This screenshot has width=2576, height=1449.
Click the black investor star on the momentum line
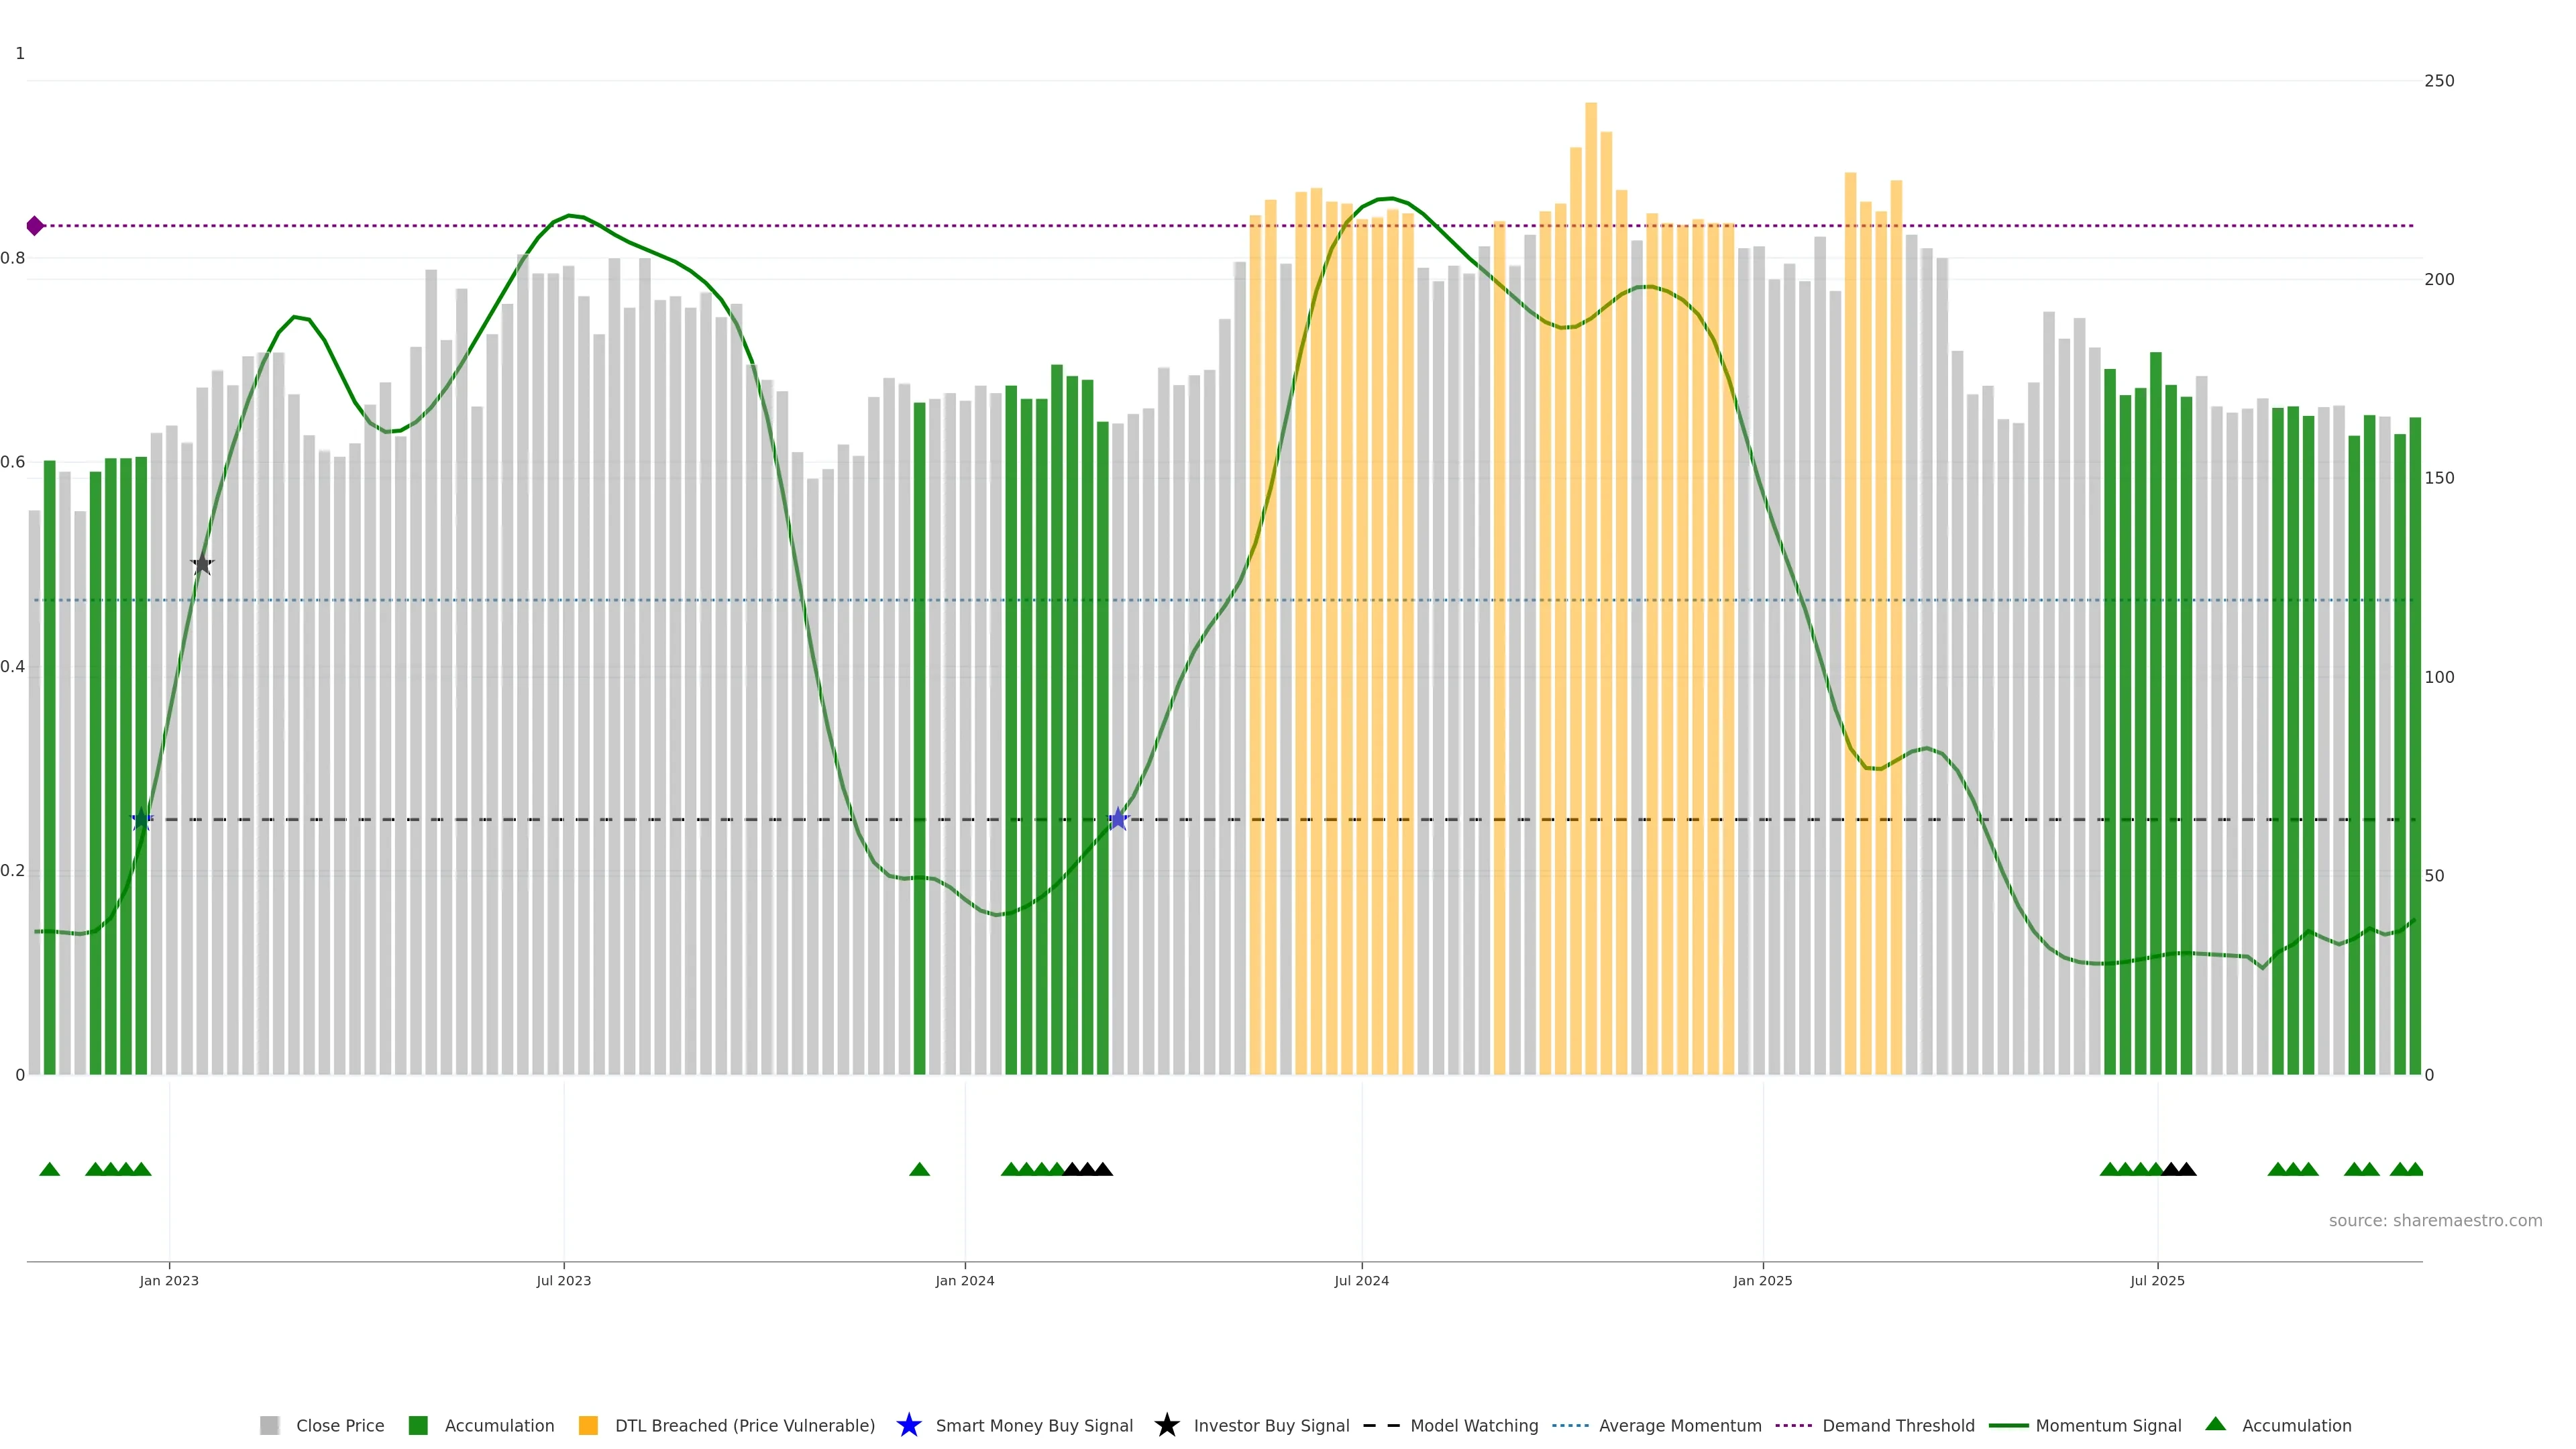tap(202, 564)
